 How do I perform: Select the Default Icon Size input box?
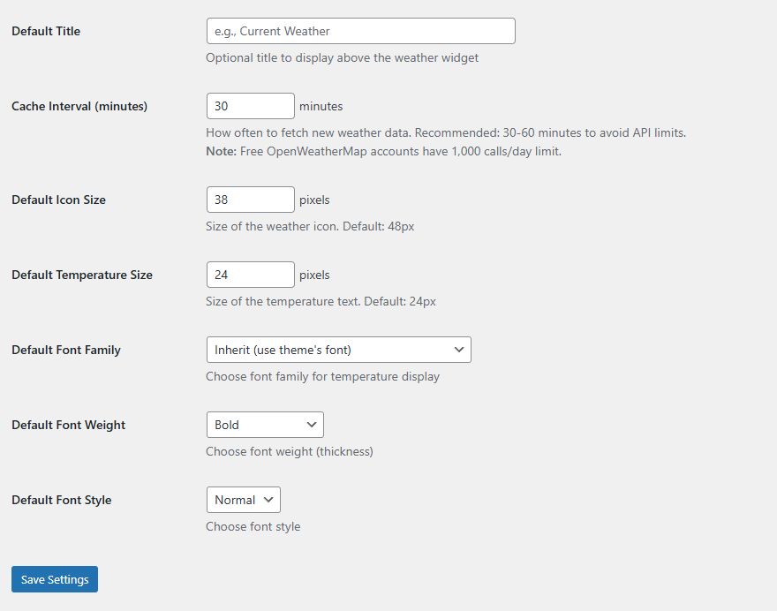250,200
